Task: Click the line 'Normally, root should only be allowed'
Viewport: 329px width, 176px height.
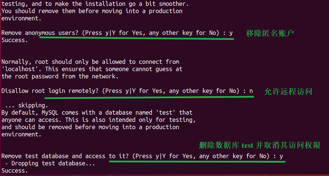Action: (x=90, y=62)
